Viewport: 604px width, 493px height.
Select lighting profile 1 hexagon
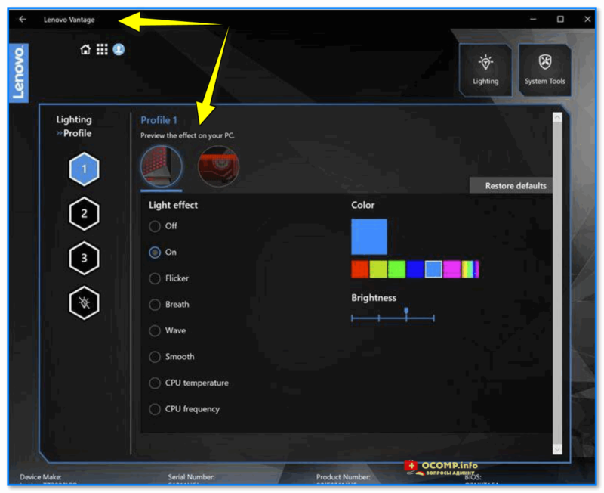[84, 169]
